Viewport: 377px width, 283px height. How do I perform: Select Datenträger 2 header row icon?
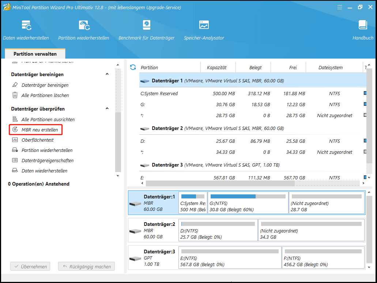coord(145,129)
